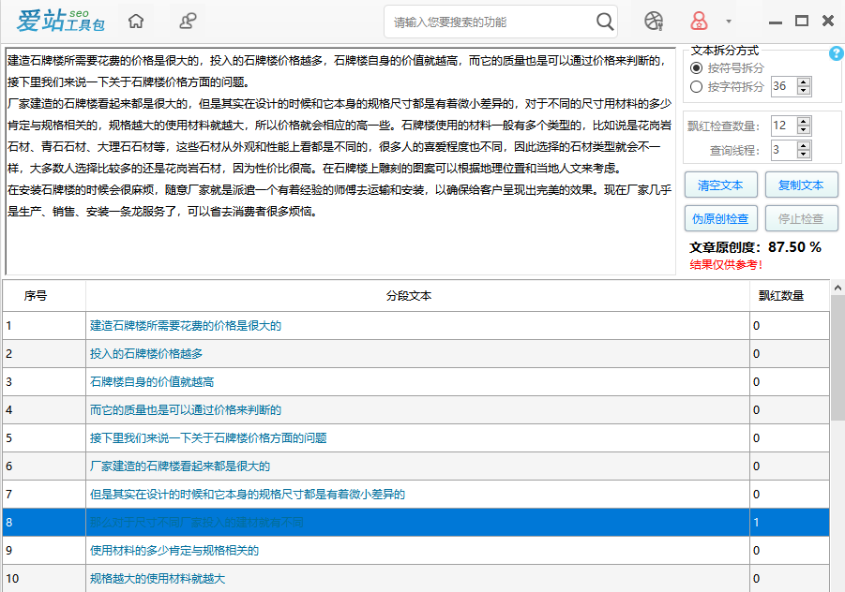Screen dimensions: 845x592
Task: Click the red 结果仅供参考! note
Action: coord(726,265)
